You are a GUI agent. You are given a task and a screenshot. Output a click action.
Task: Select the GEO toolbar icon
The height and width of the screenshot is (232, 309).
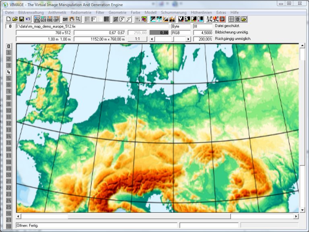coord(43,19)
